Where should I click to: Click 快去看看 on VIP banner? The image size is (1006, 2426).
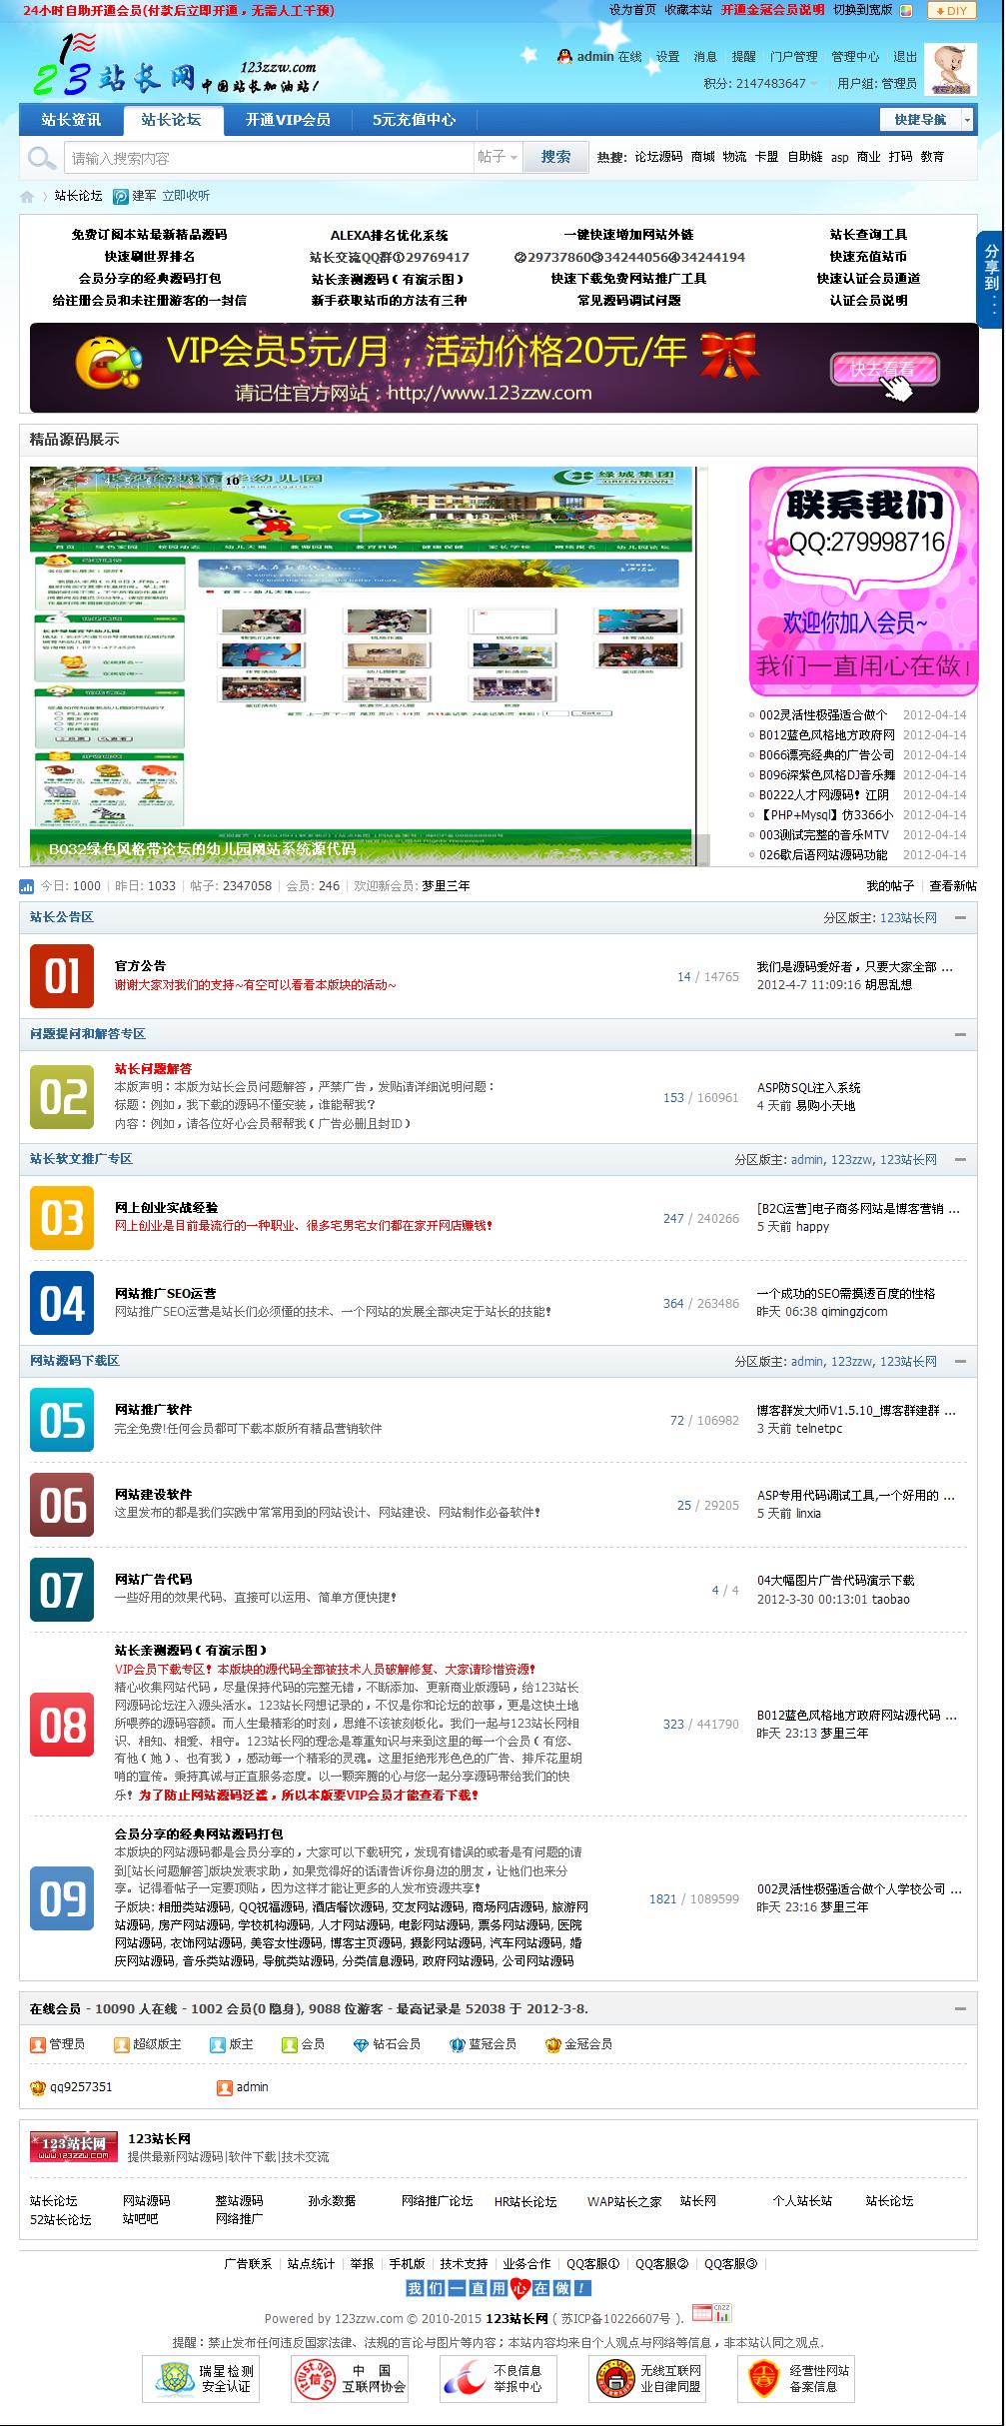[883, 370]
